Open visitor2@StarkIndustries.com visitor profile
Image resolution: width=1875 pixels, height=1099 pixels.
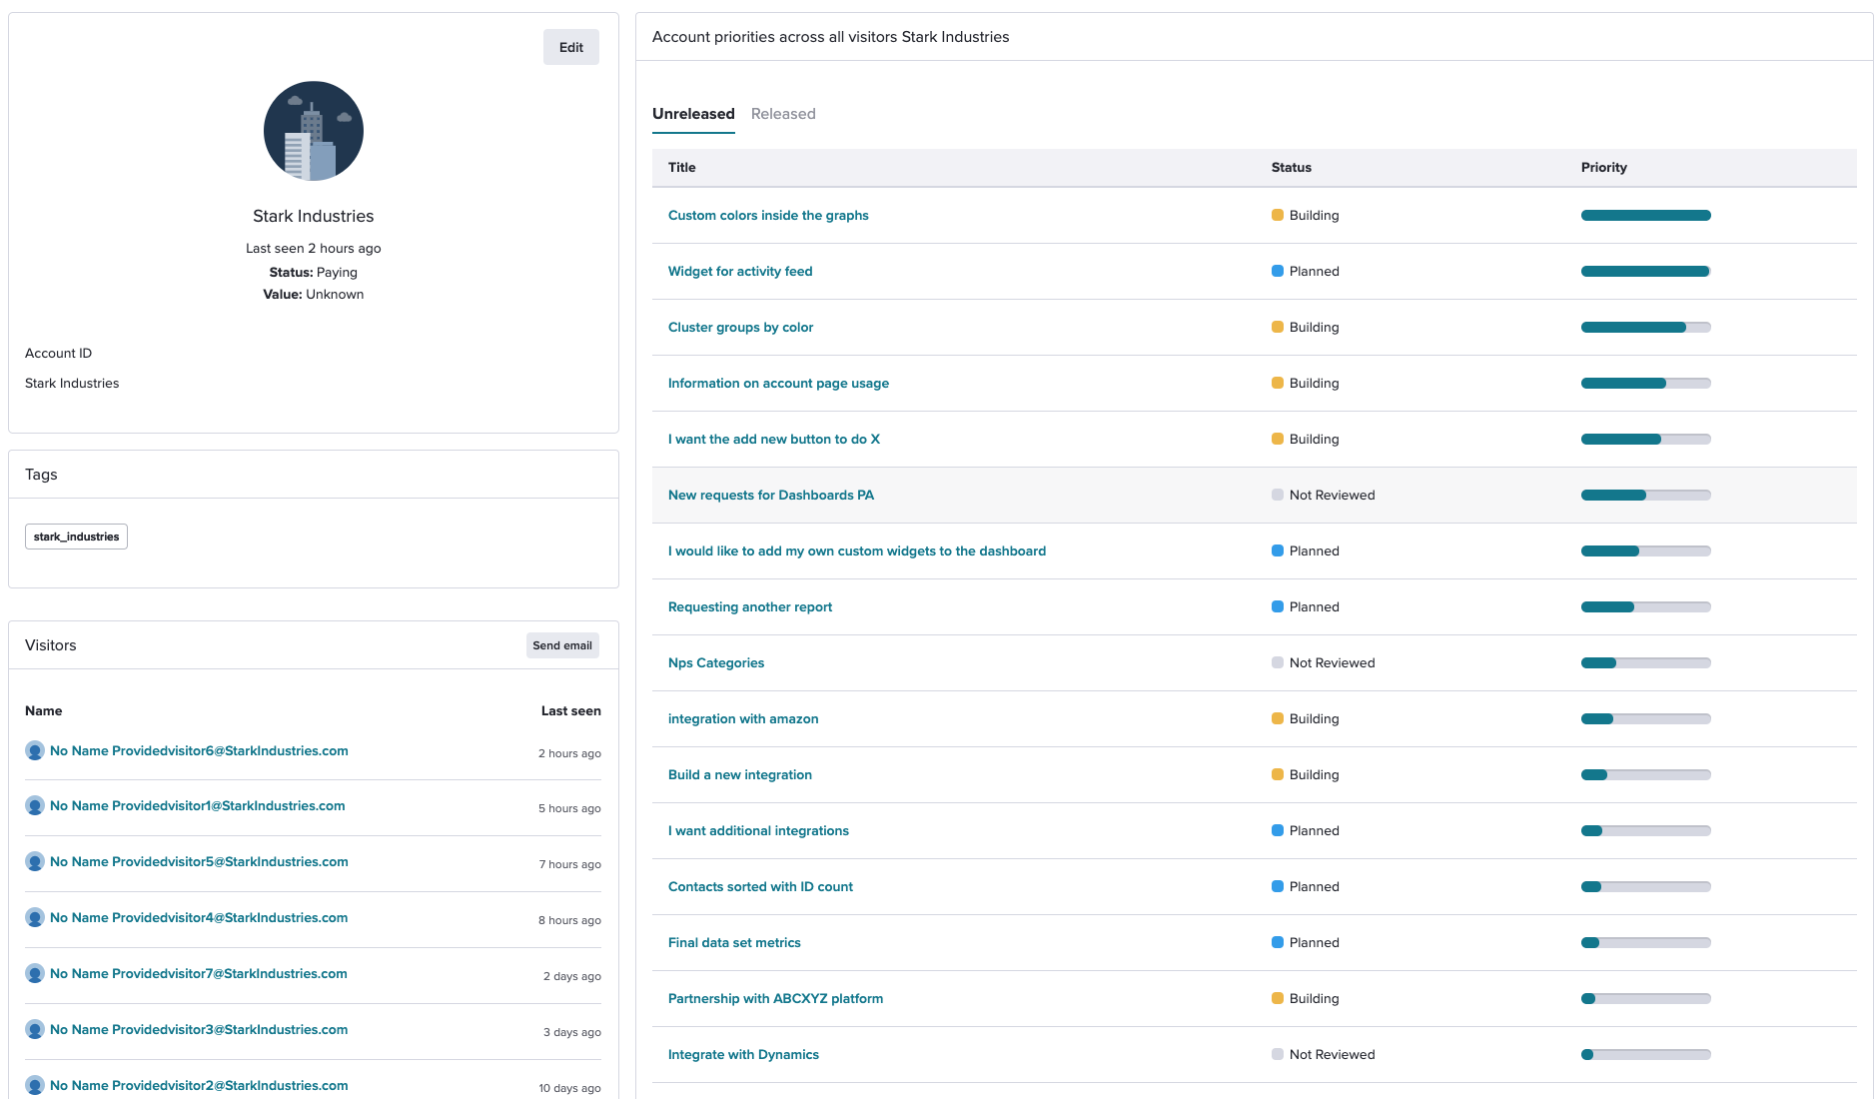point(199,1085)
